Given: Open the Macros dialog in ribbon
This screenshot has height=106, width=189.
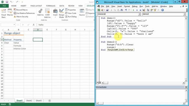Looking at the screenshot, I should tap(10, 12).
